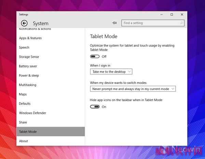Open Apps & features settings

(x=51, y=38)
